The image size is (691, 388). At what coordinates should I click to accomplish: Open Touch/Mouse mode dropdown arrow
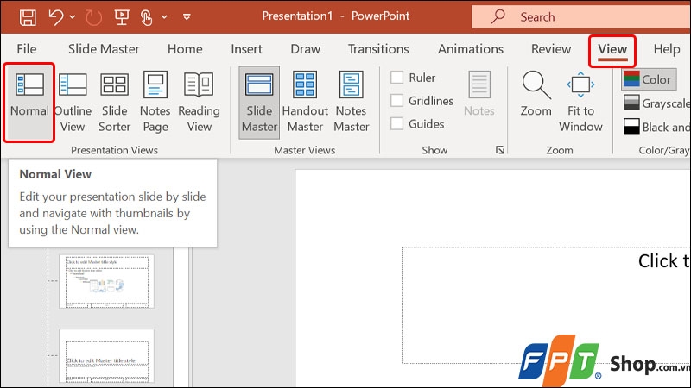(164, 17)
